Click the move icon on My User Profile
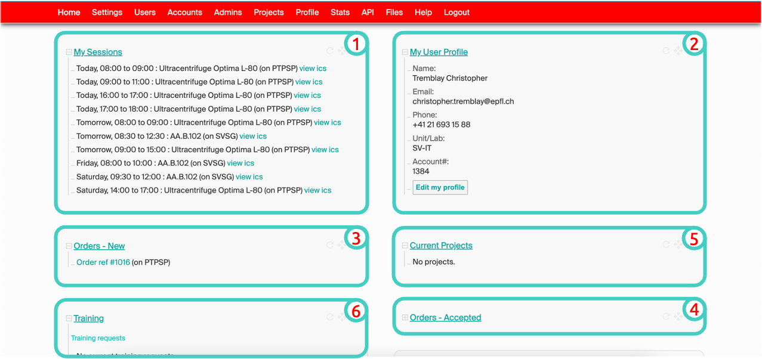 (x=678, y=51)
